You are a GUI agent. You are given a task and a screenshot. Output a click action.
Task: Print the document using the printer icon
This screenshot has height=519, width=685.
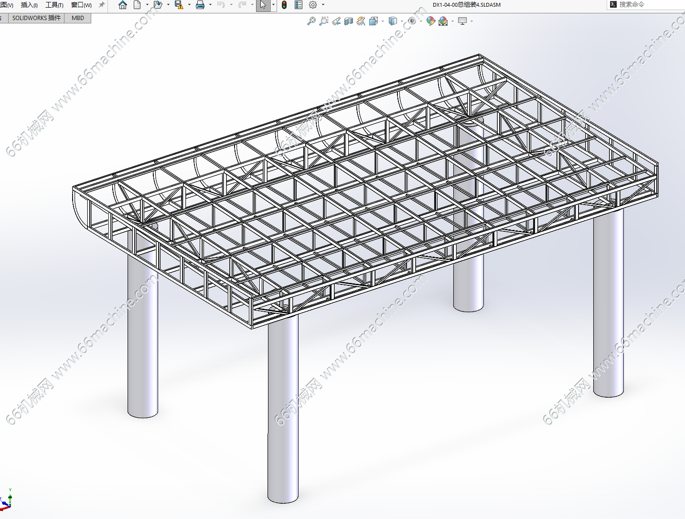(200, 5)
